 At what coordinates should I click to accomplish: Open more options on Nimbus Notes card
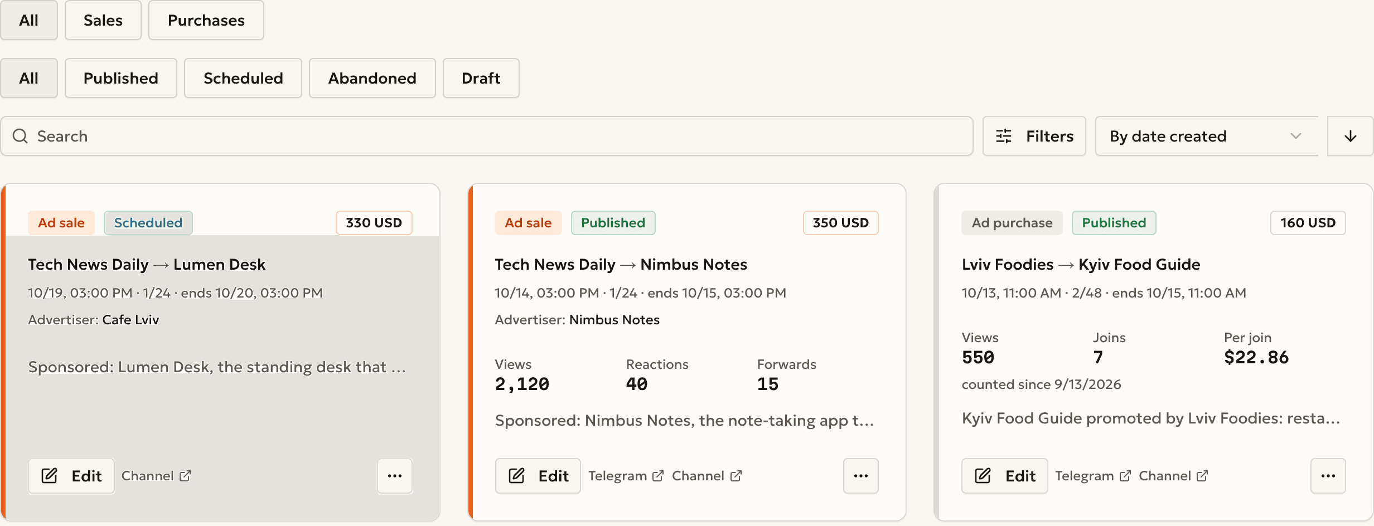point(861,476)
